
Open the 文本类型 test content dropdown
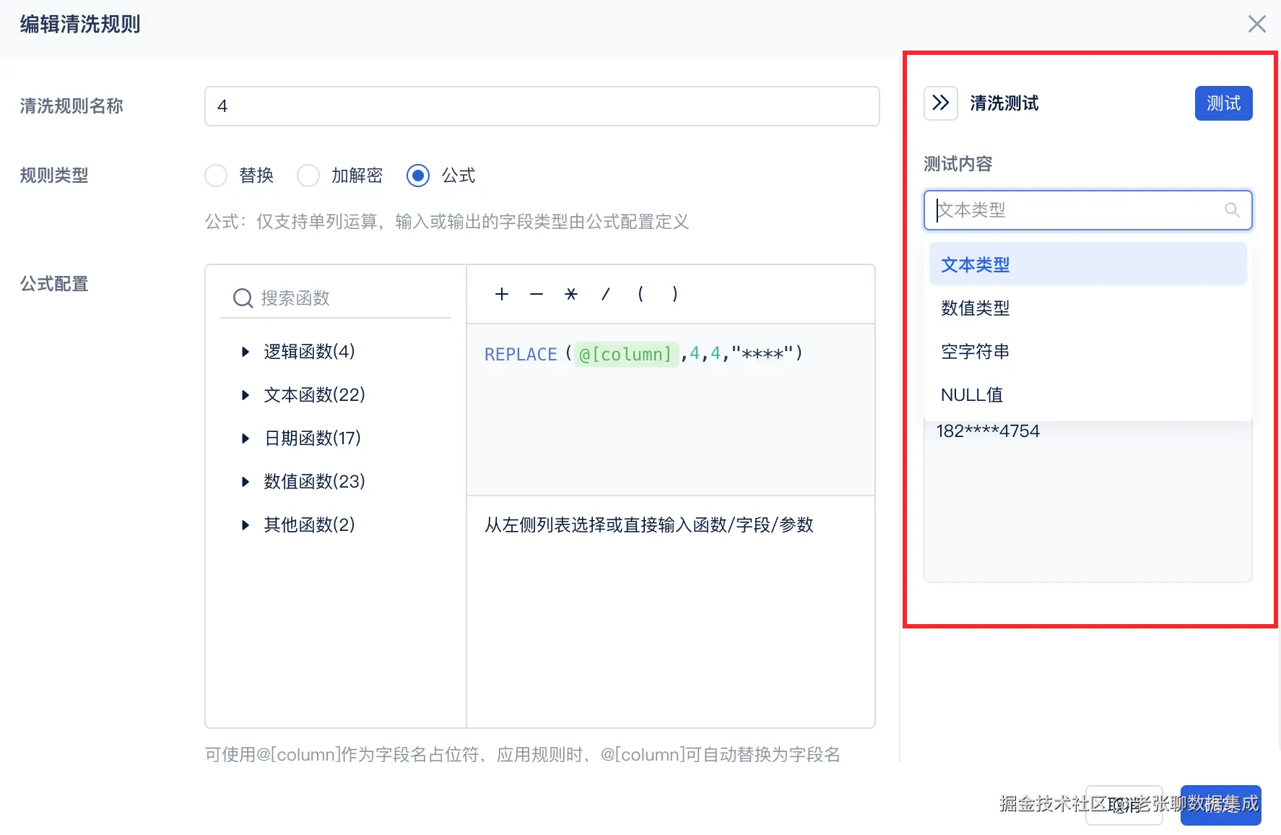[x=1087, y=210]
